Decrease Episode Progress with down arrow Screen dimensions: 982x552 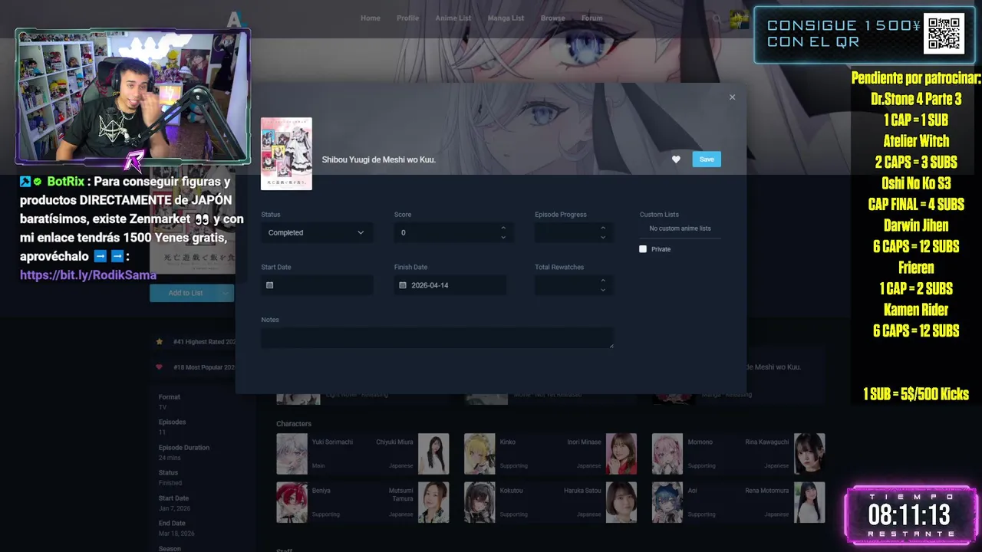tap(603, 237)
